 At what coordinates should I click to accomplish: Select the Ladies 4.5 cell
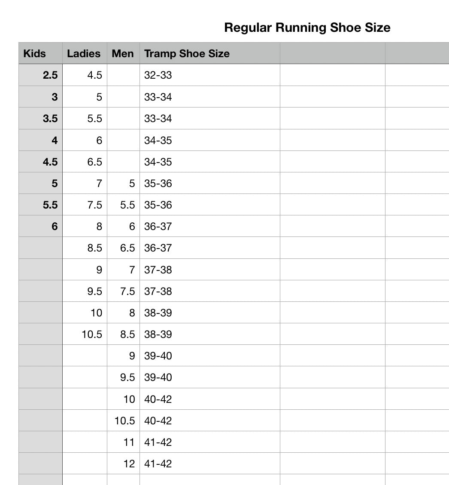[85, 75]
